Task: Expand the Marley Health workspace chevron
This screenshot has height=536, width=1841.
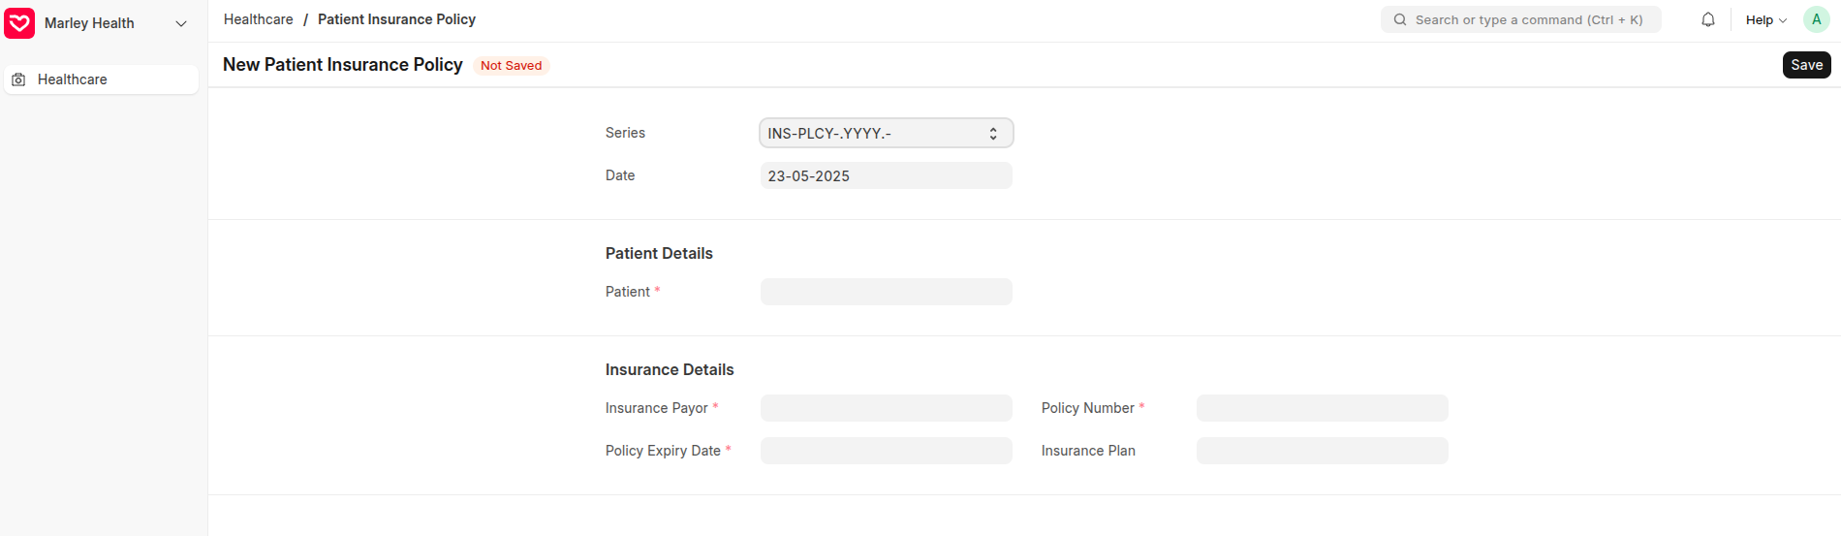Action: click(x=181, y=23)
